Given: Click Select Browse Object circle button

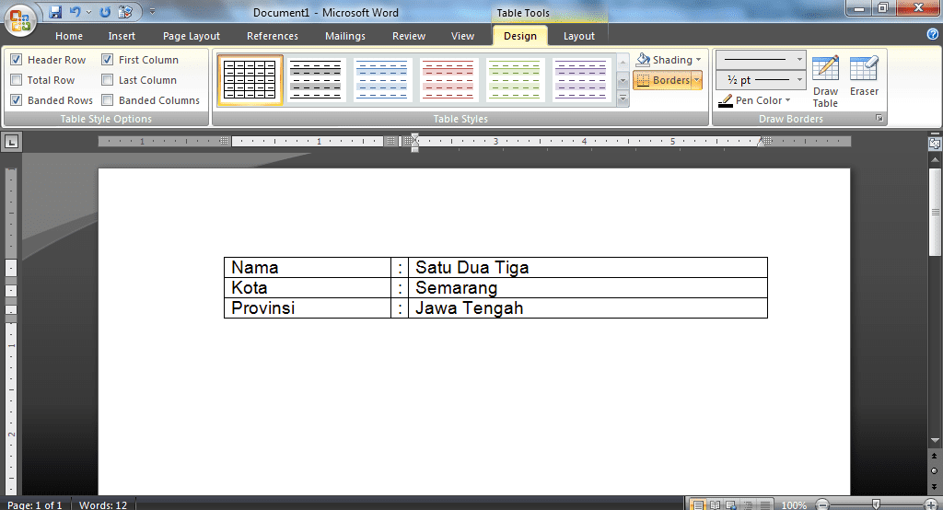Looking at the screenshot, I should coord(935,471).
